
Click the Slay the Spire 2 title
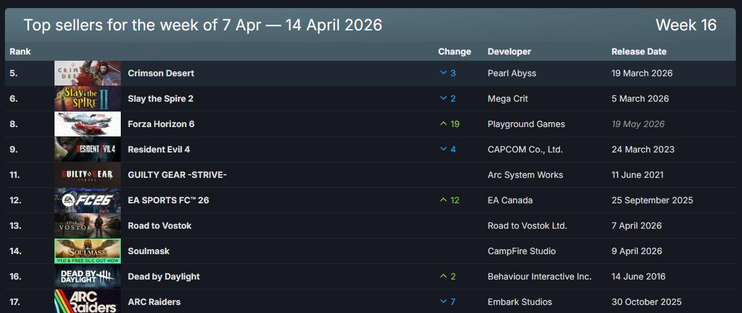[160, 99]
